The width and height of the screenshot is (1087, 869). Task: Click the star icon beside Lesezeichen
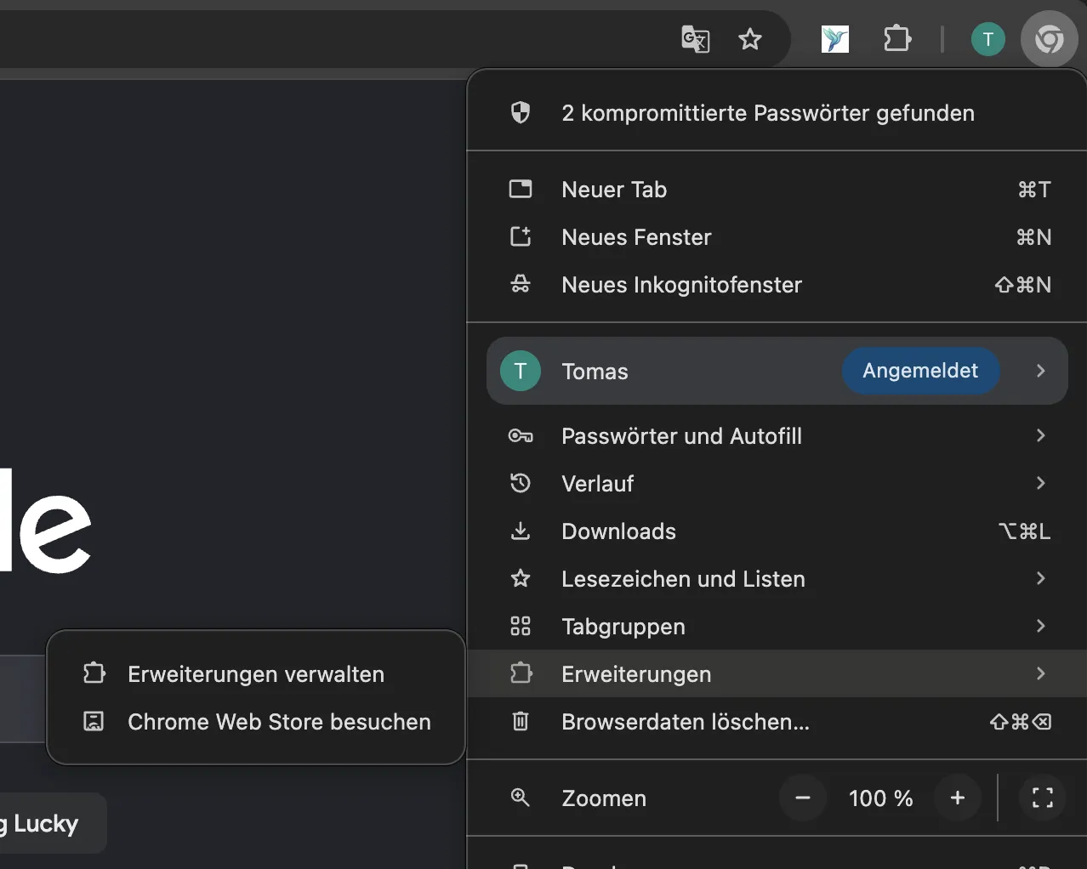point(521,578)
